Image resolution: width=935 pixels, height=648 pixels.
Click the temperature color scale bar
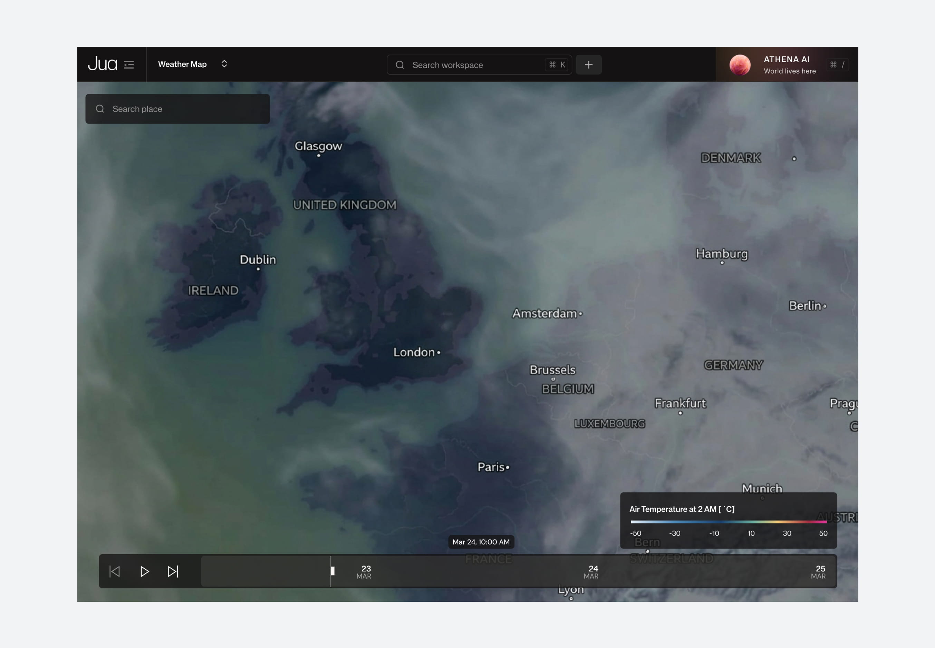click(x=729, y=522)
